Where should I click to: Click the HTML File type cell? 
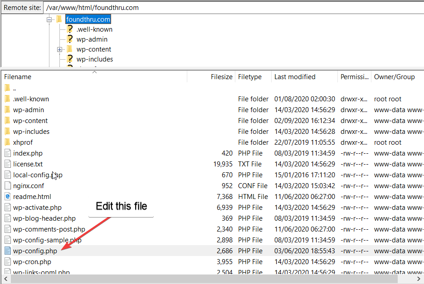[253, 197]
